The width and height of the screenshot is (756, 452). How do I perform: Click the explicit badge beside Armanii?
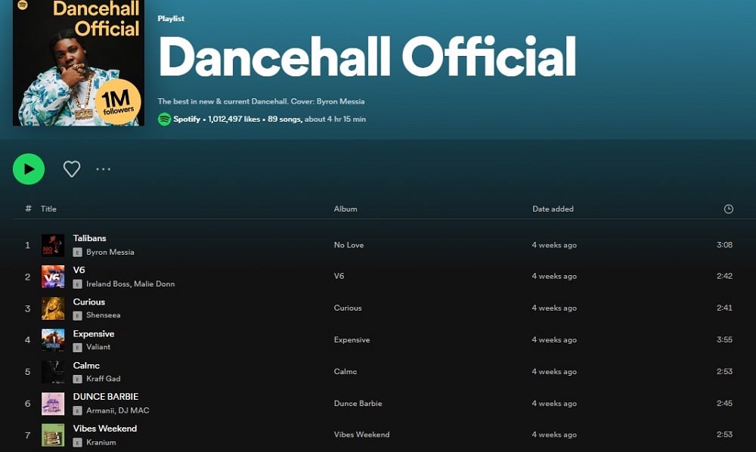pos(77,411)
